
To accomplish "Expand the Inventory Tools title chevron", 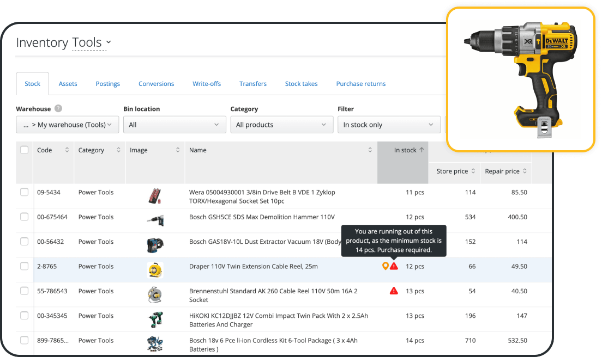I will click(109, 42).
